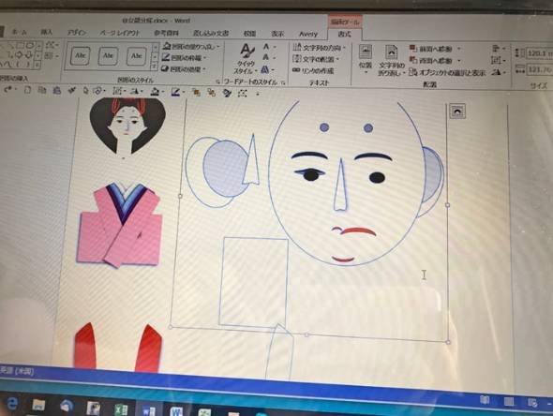Select the third Abc shape style
The height and width of the screenshot is (416, 553).
click(x=136, y=56)
